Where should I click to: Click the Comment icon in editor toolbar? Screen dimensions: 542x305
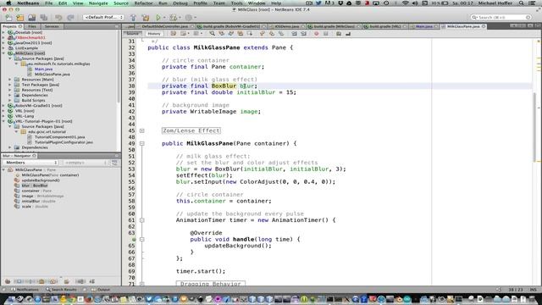tap(339, 34)
